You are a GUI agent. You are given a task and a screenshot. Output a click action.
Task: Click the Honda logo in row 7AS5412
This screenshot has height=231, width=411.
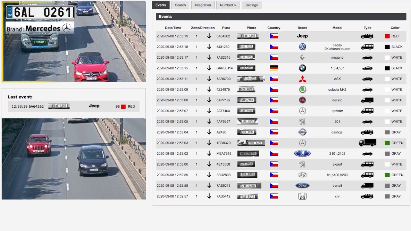[x=302, y=196]
